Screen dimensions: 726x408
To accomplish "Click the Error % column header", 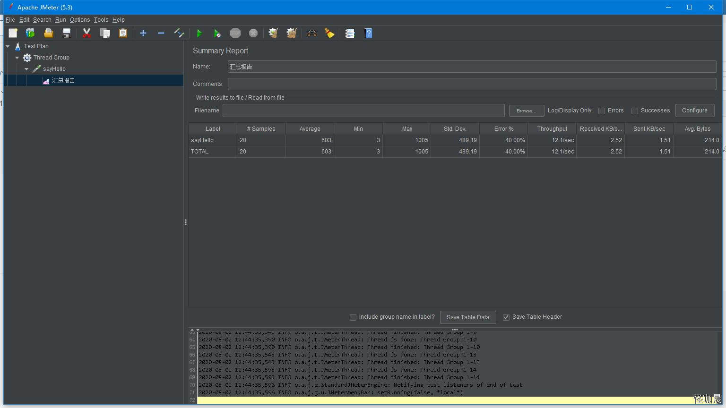I will click(x=504, y=129).
